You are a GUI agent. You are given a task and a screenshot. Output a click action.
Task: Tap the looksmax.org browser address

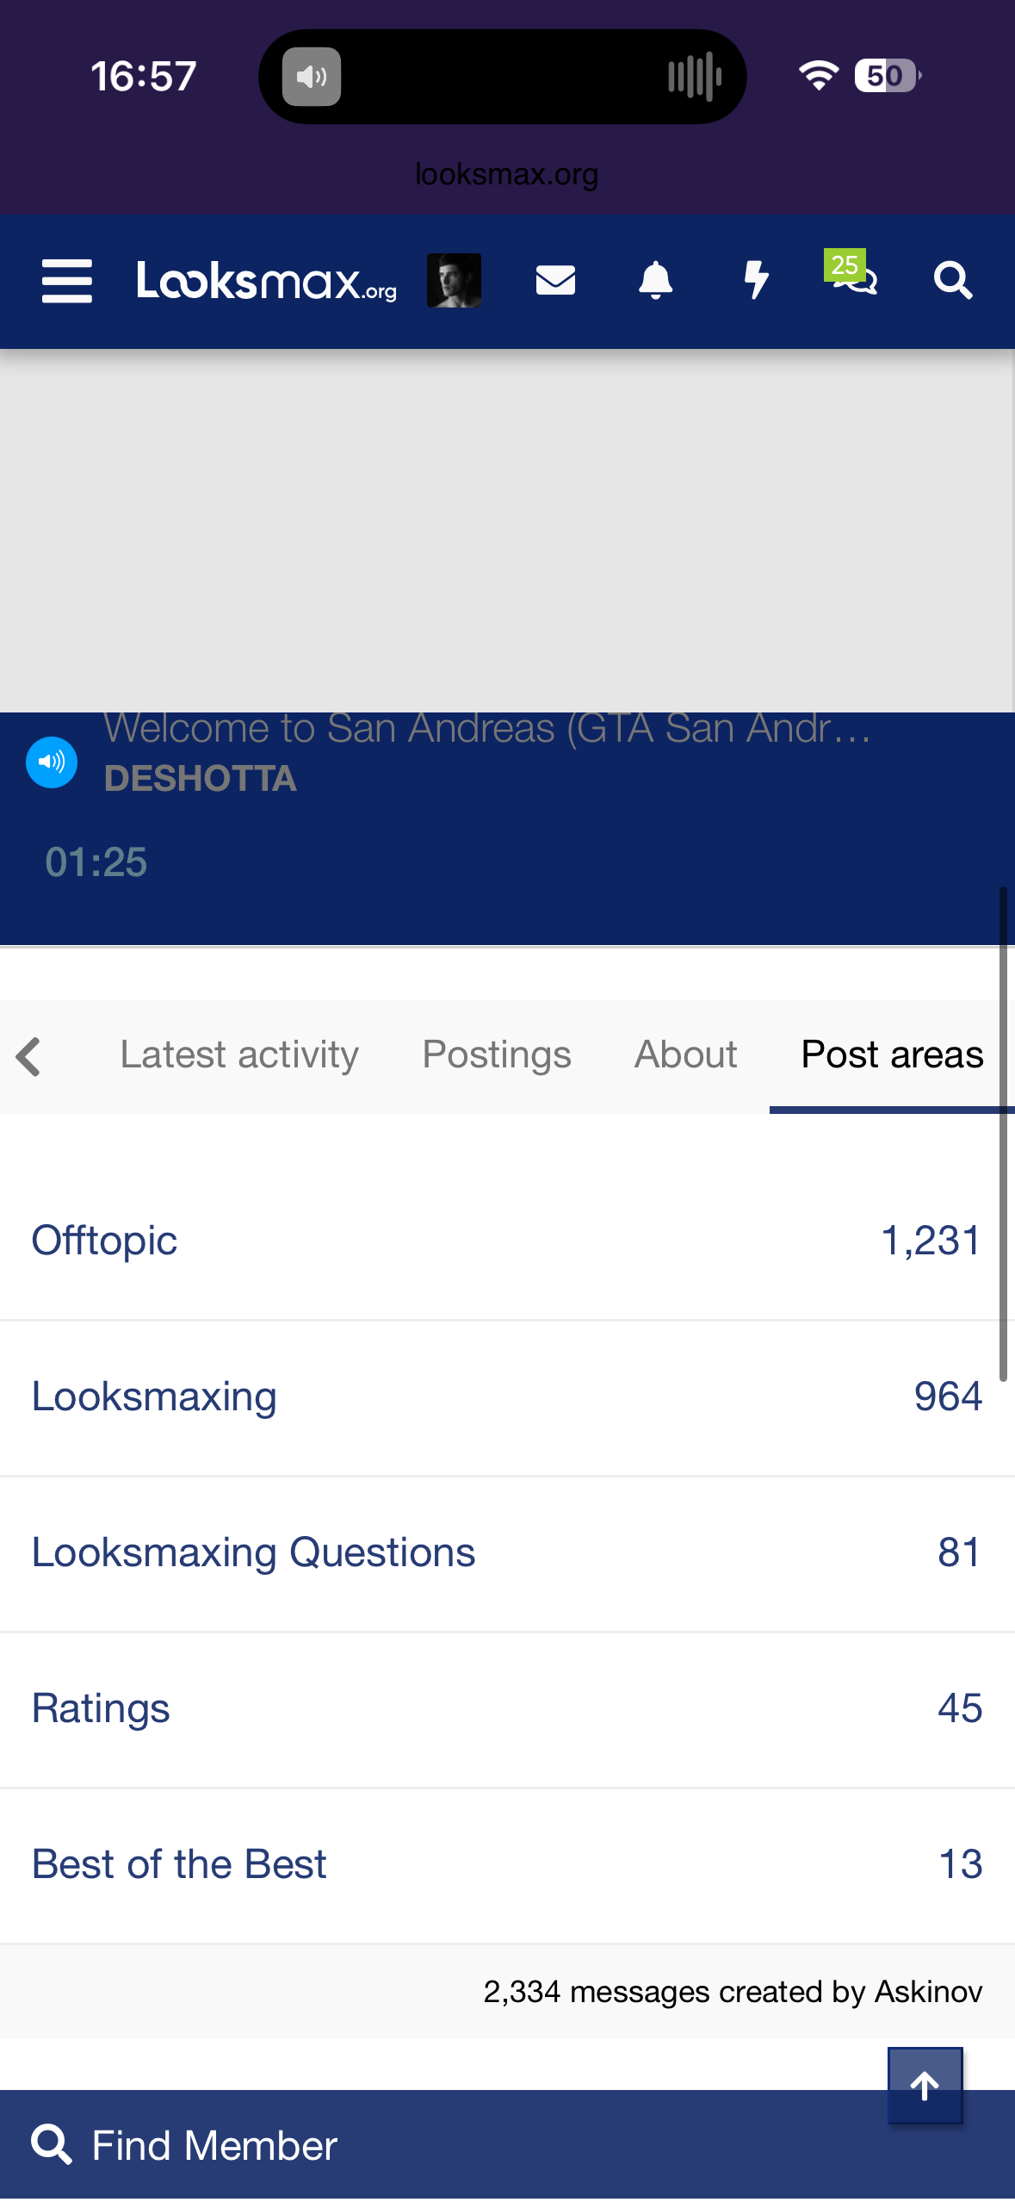coord(506,175)
